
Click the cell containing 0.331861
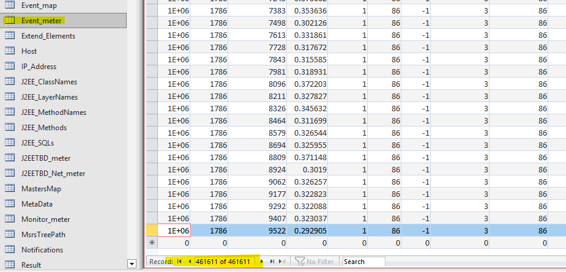pos(306,35)
